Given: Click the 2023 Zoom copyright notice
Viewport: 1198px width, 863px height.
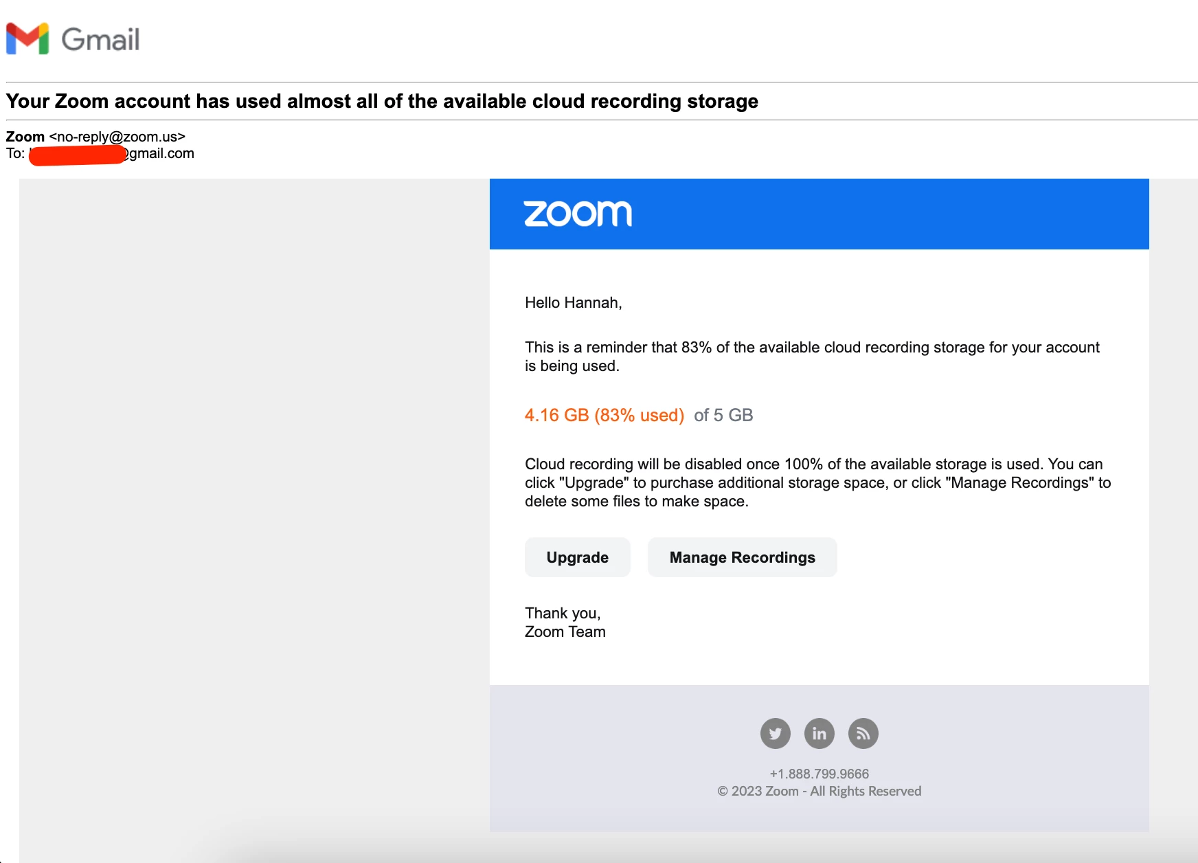Looking at the screenshot, I should click(819, 791).
